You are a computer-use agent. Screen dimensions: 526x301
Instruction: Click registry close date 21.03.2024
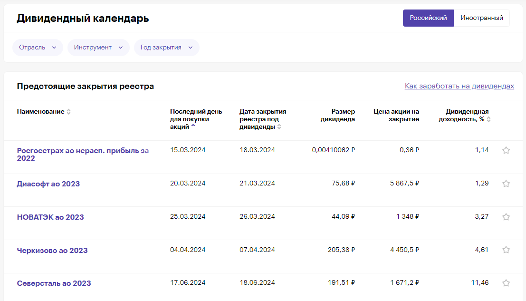point(257,183)
